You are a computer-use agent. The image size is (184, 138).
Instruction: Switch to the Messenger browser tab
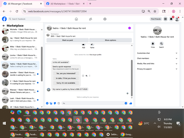(x=23, y=4)
